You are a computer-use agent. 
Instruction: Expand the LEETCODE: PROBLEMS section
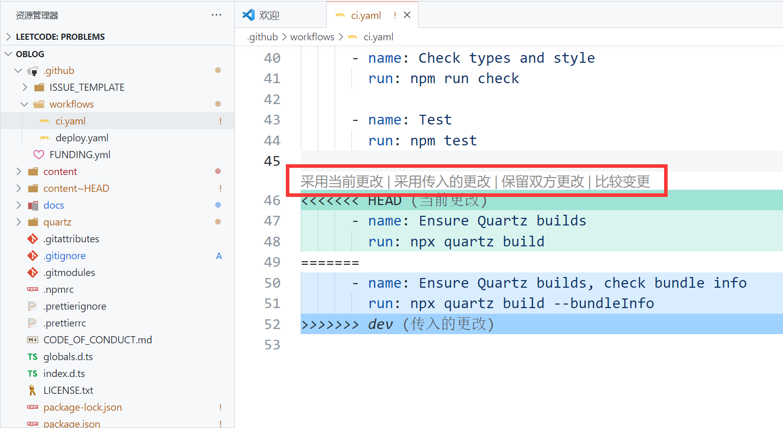click(8, 37)
